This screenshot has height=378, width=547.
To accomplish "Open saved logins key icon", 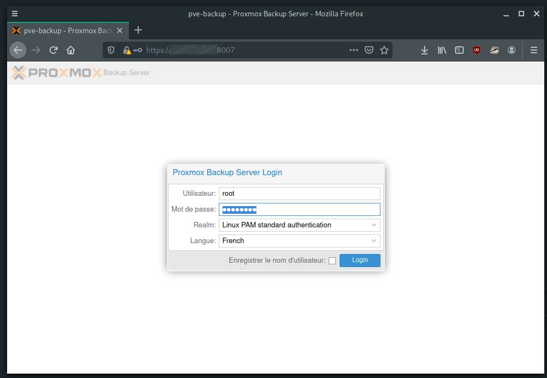I will [138, 50].
